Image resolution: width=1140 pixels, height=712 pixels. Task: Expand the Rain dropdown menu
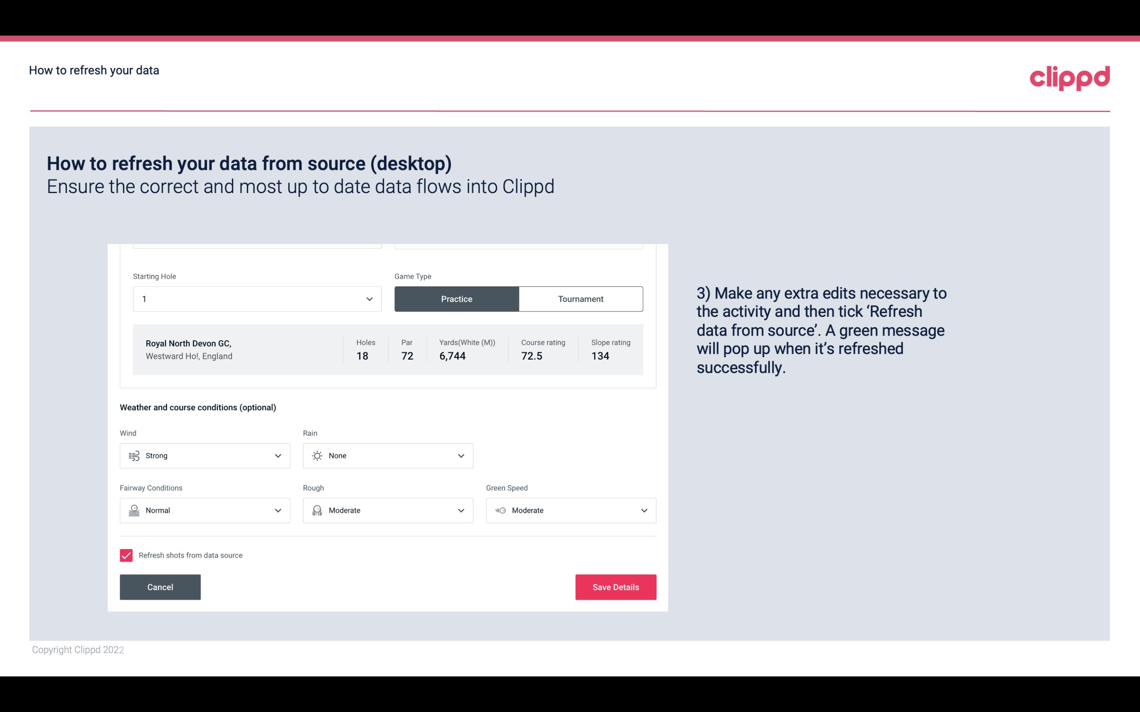tap(388, 455)
